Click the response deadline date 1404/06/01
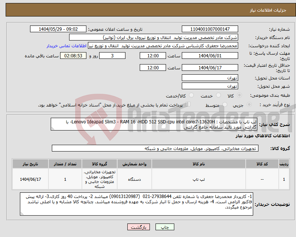The image size is (296, 237). point(210,56)
